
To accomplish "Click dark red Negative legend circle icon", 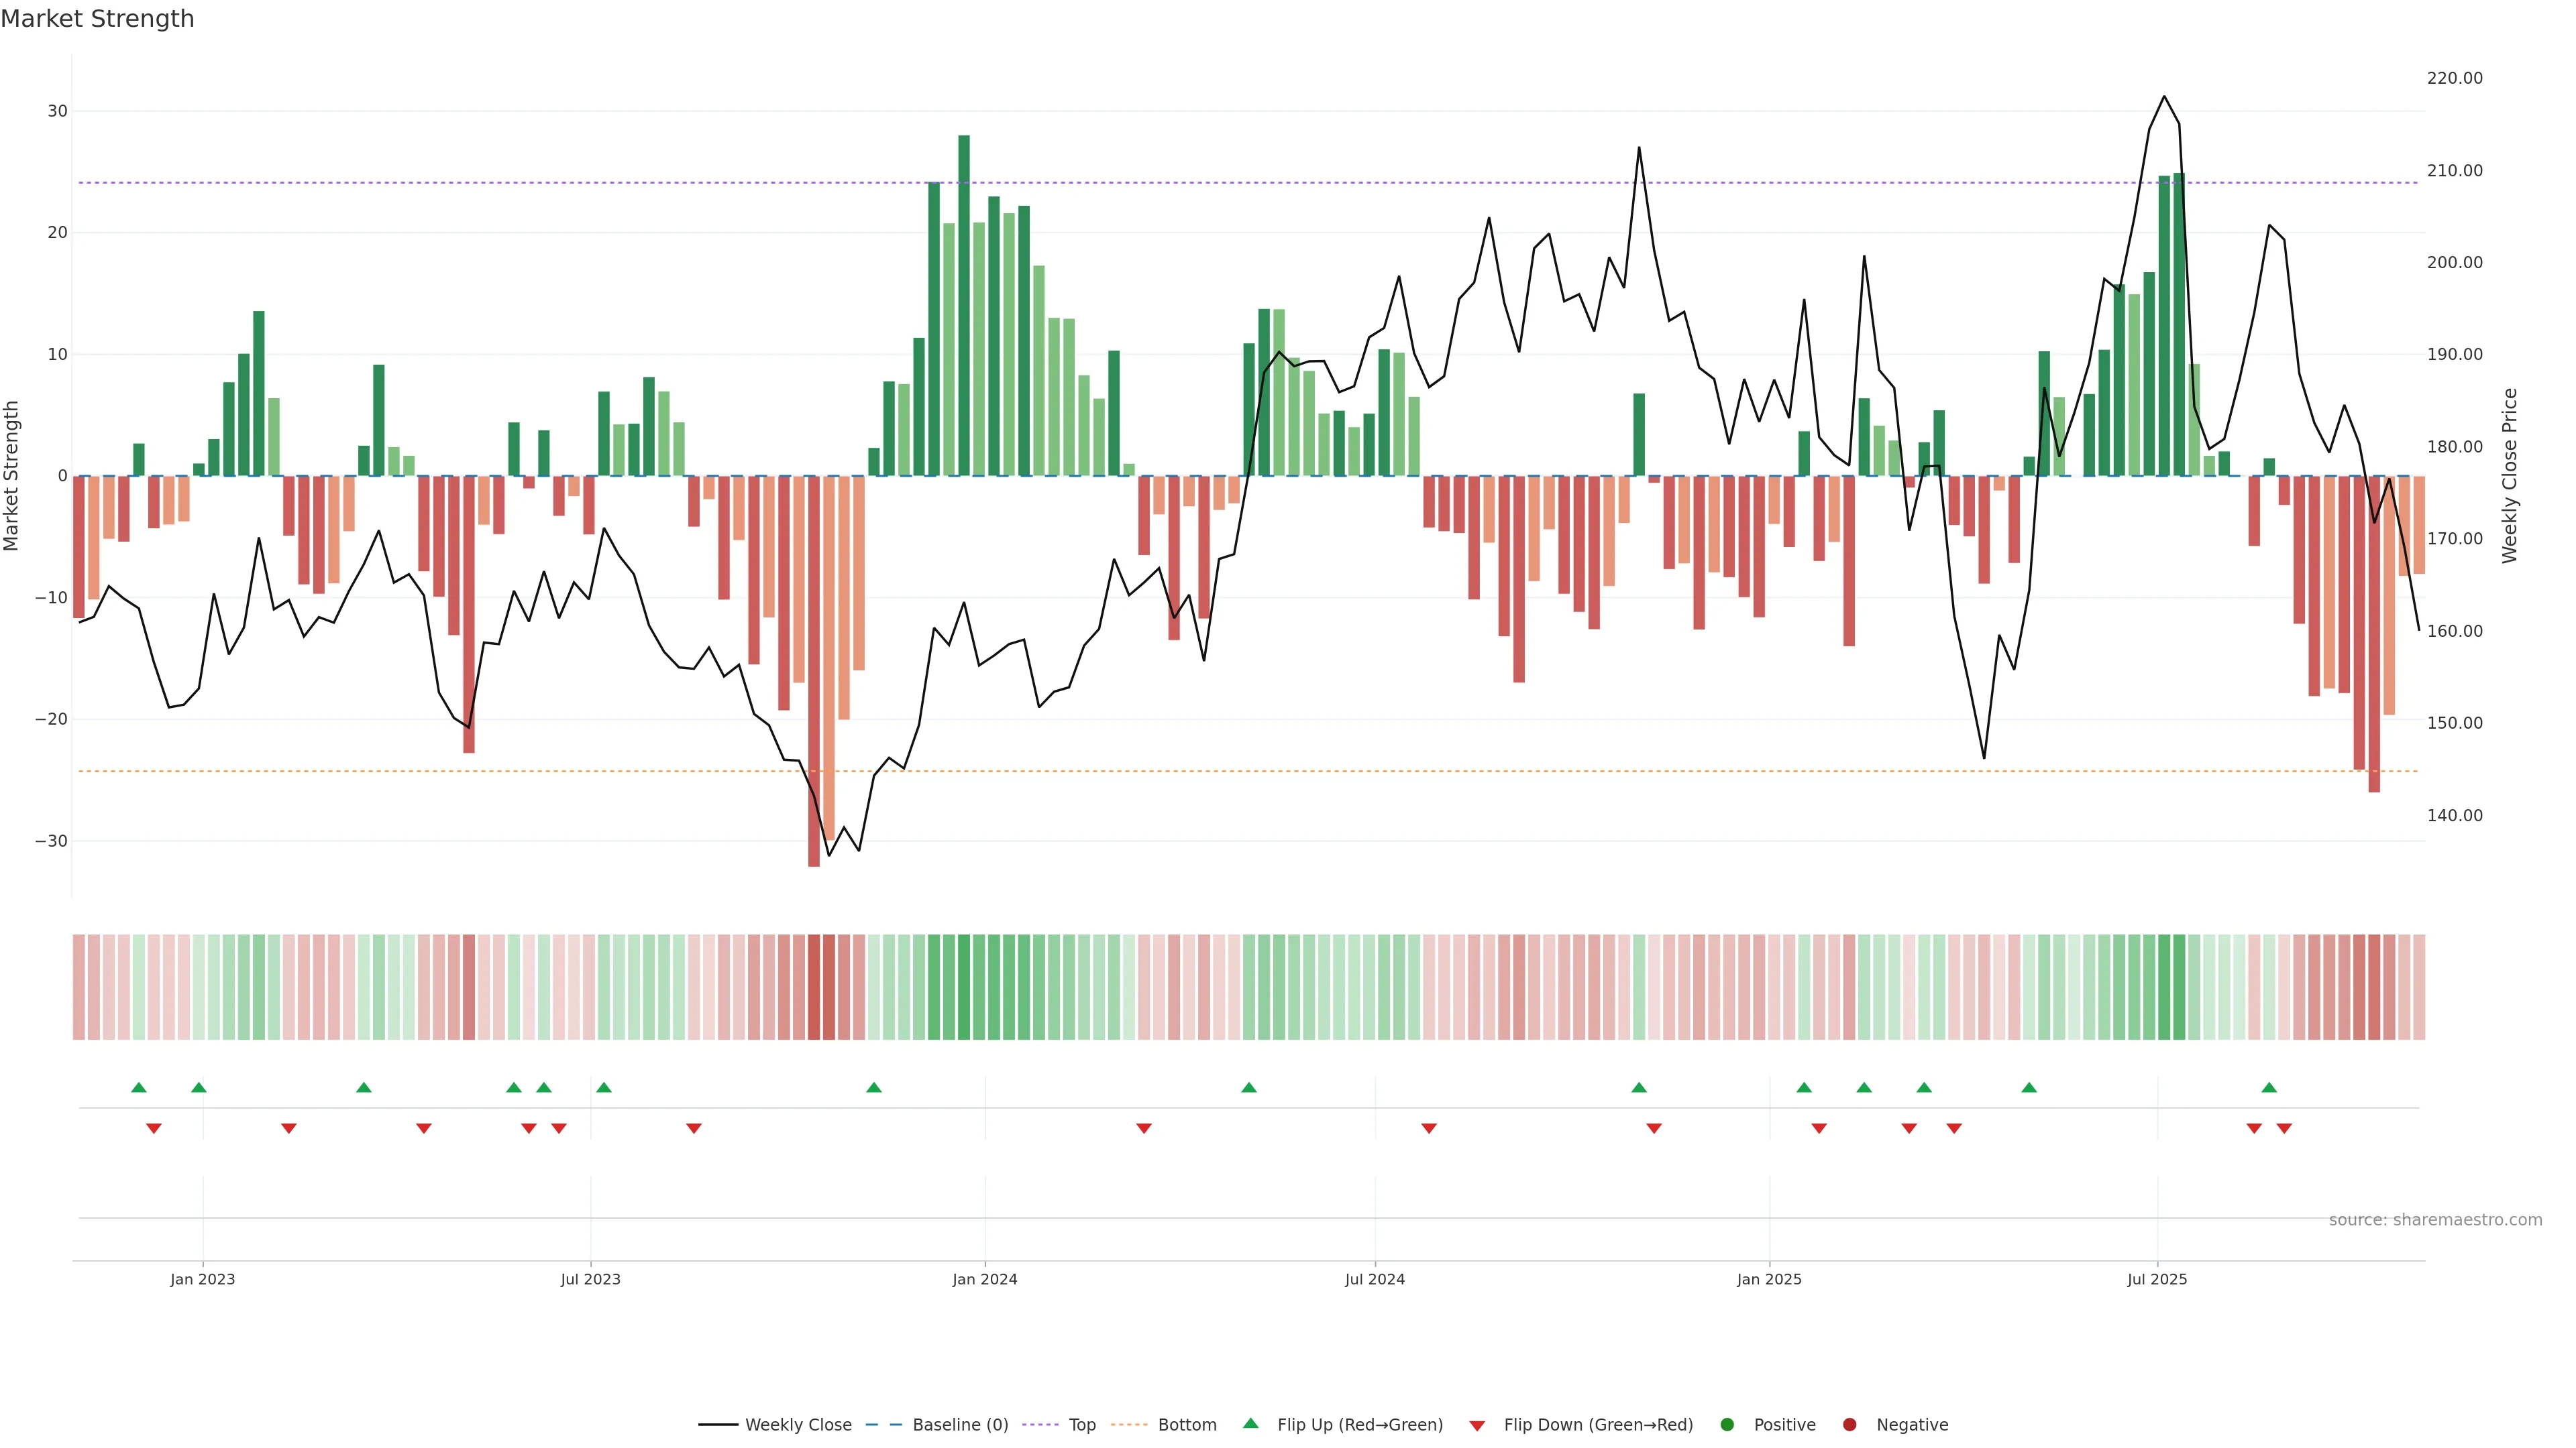I will point(1849,1425).
